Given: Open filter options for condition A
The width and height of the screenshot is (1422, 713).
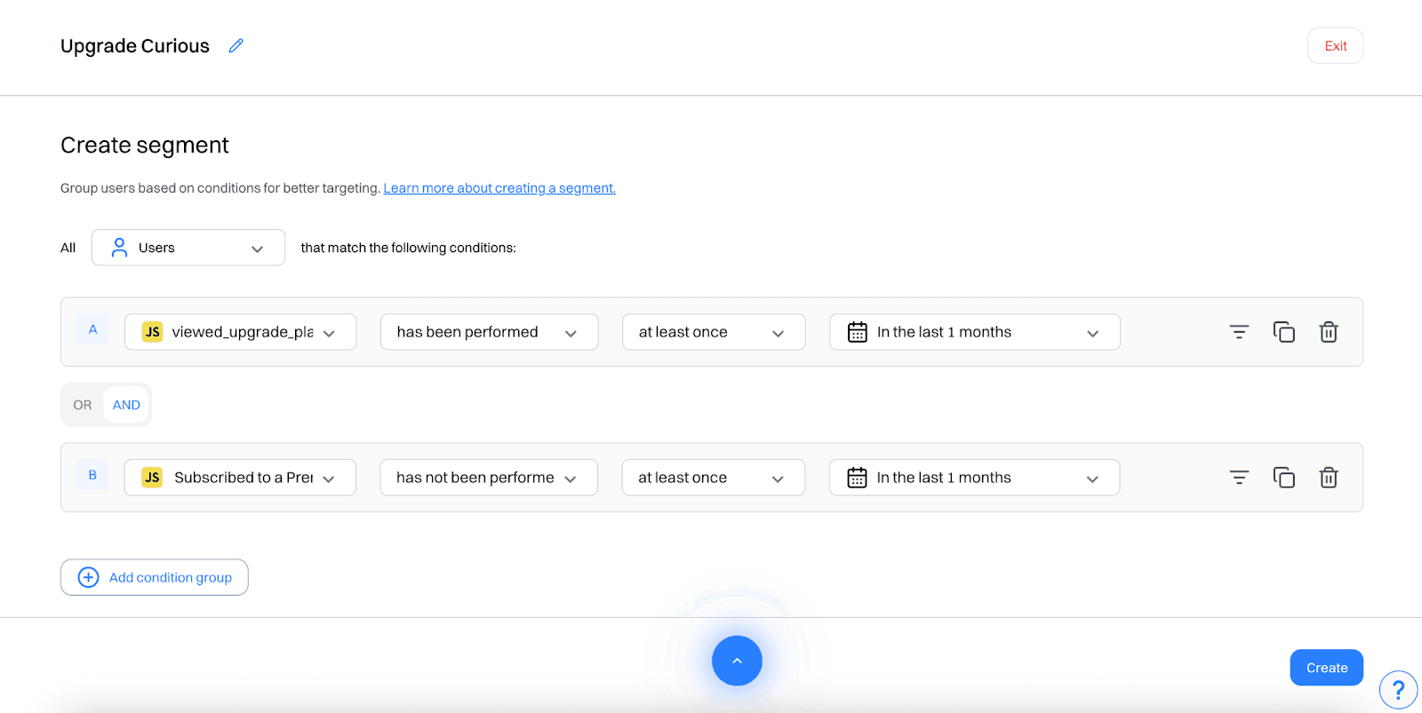Looking at the screenshot, I should click(1239, 332).
